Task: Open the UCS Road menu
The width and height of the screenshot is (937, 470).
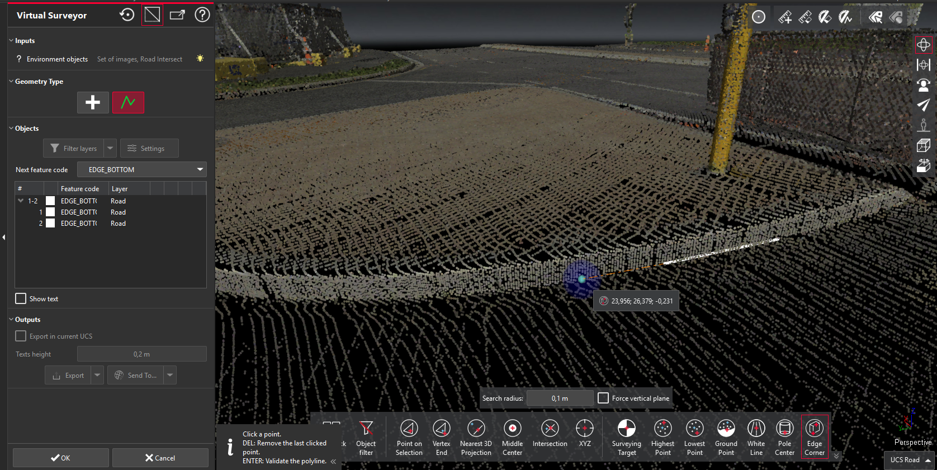Action: 911,460
